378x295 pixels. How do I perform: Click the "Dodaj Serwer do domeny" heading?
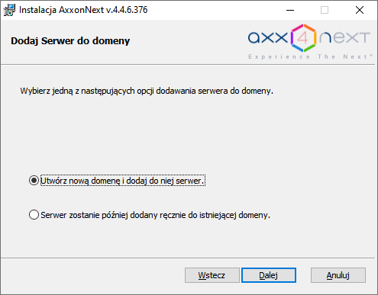click(70, 40)
